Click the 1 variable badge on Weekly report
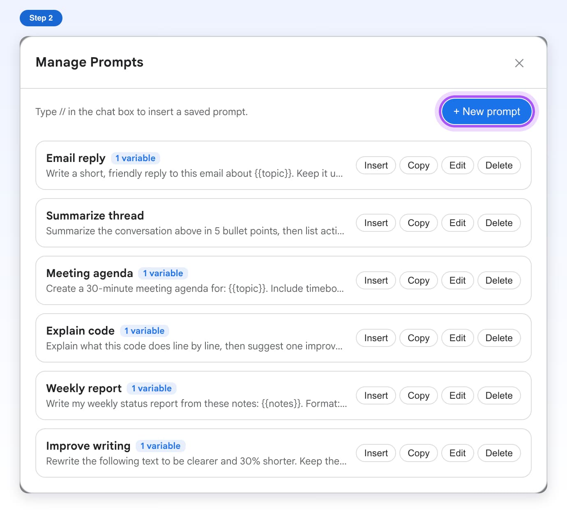The height and width of the screenshot is (513, 567). 152,388
